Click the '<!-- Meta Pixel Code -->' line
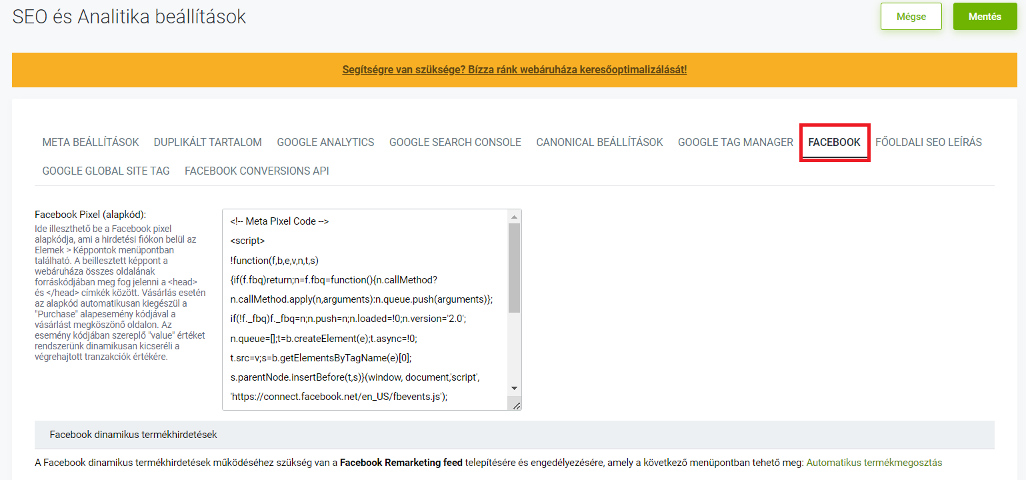Viewport: 1026px width, 480px height. pyautogui.click(x=279, y=221)
